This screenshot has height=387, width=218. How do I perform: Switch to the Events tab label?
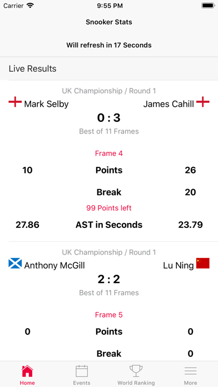(x=82, y=383)
